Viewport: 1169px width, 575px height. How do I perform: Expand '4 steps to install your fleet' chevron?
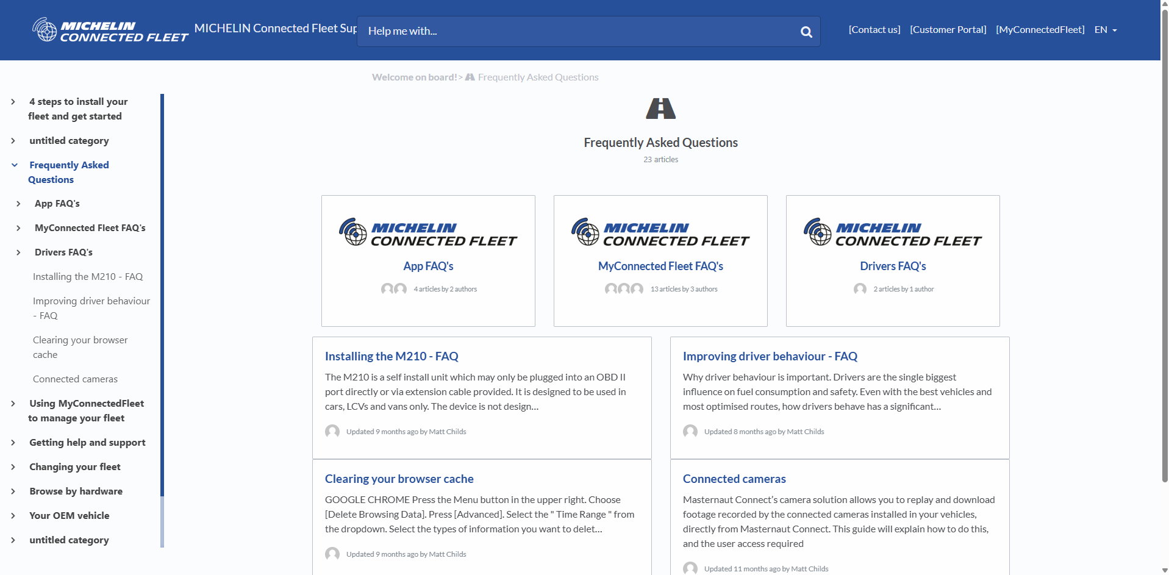(x=13, y=102)
